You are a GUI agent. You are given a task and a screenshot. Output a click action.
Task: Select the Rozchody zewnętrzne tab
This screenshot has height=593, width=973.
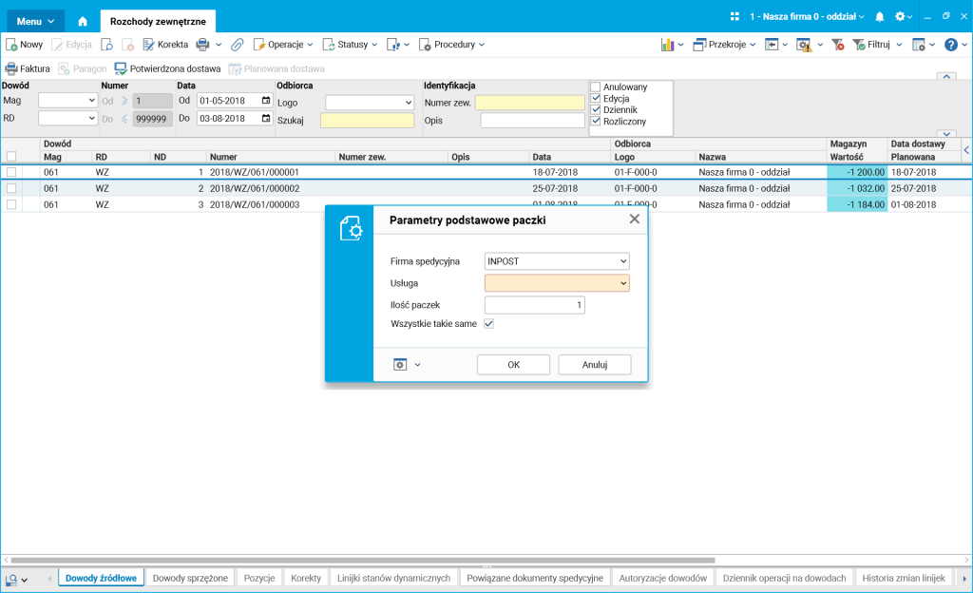coord(158,21)
